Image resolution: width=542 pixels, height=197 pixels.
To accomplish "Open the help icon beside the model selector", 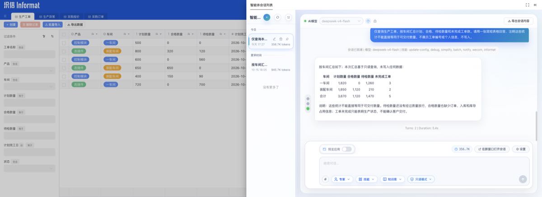I will coord(368,21).
